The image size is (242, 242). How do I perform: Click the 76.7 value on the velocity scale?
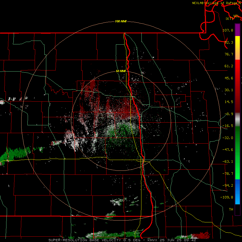point(229,54)
